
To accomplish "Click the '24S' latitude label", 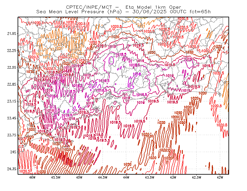I will (x=13, y=152).
